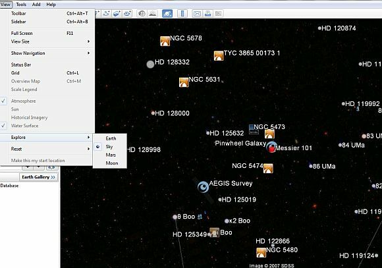Click the NGC 5474 observatory icon
The height and width of the screenshot is (268, 382).
pyautogui.click(x=268, y=169)
